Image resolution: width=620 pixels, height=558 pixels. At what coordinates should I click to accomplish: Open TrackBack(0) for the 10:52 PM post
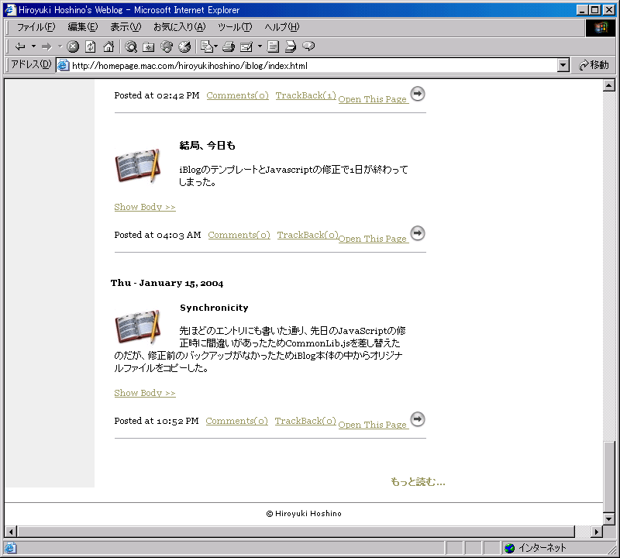pos(305,421)
